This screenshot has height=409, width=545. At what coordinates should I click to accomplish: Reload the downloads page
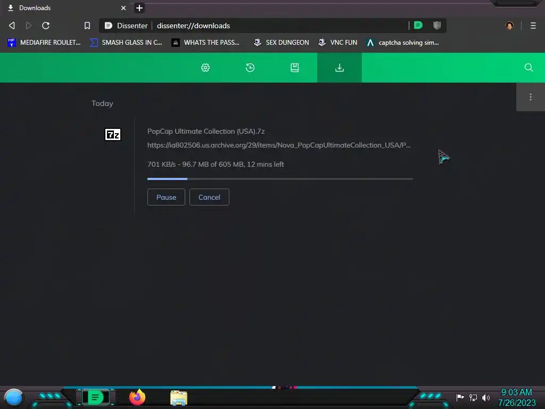(46, 26)
